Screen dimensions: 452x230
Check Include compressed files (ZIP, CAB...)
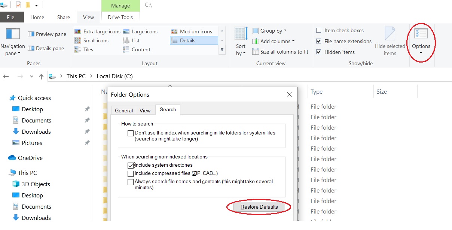click(x=131, y=173)
